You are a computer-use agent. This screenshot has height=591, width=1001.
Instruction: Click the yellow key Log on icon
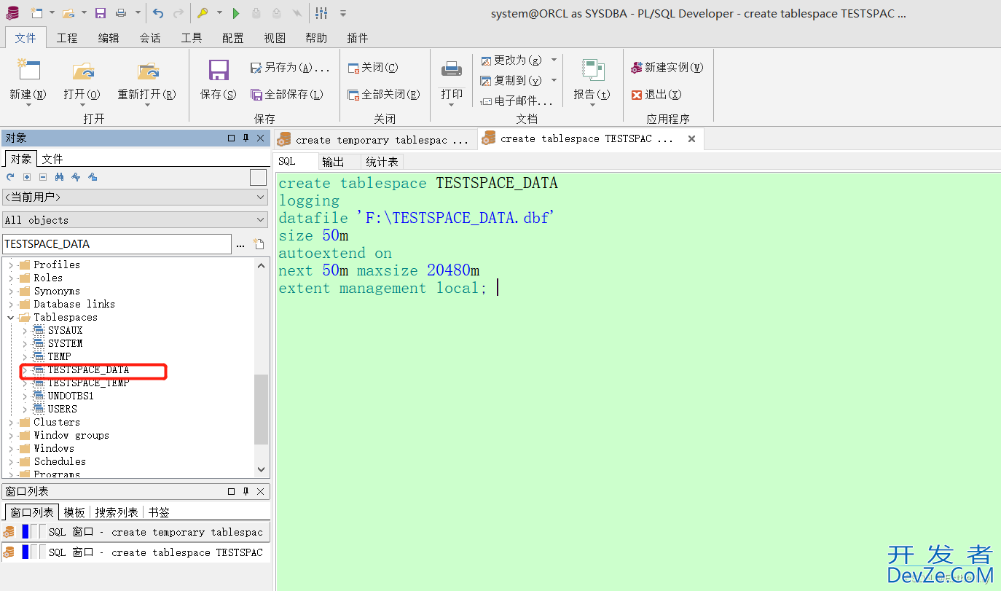203,13
